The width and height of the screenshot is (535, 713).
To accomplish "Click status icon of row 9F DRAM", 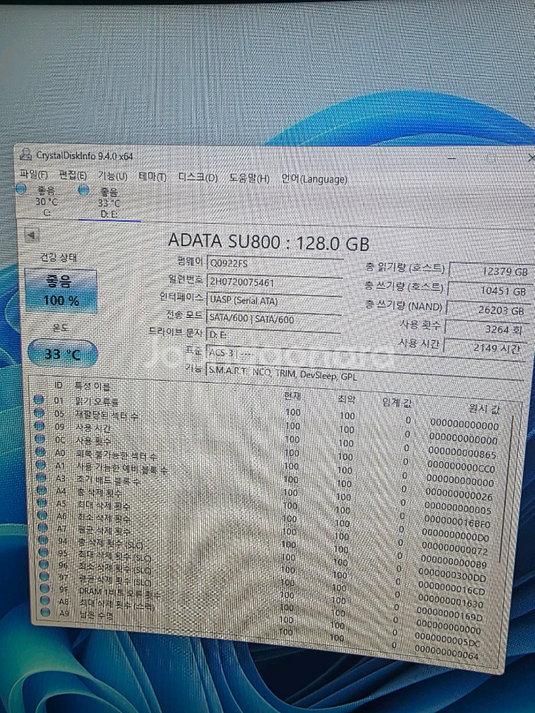I will [44, 588].
